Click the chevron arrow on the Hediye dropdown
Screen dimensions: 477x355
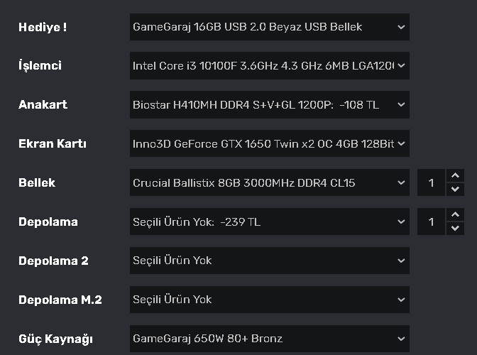(401, 27)
